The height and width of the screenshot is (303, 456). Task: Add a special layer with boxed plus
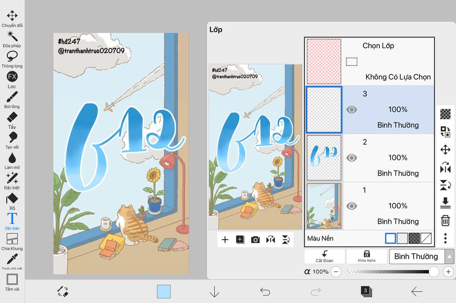[240, 240]
